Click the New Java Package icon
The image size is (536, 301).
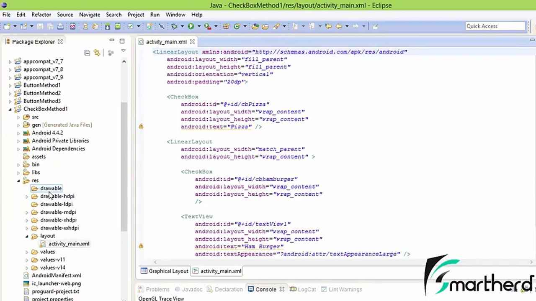click(x=226, y=26)
